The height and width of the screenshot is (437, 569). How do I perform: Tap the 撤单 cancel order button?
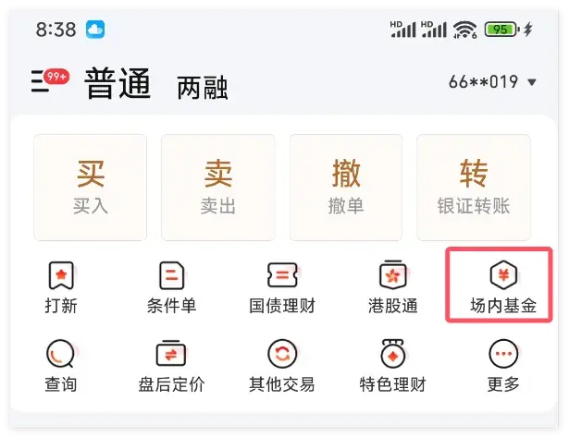(346, 188)
